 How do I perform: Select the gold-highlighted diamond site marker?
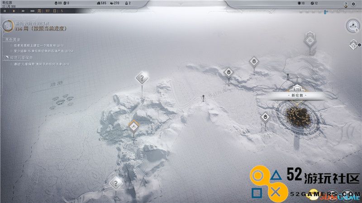coord(133,126)
